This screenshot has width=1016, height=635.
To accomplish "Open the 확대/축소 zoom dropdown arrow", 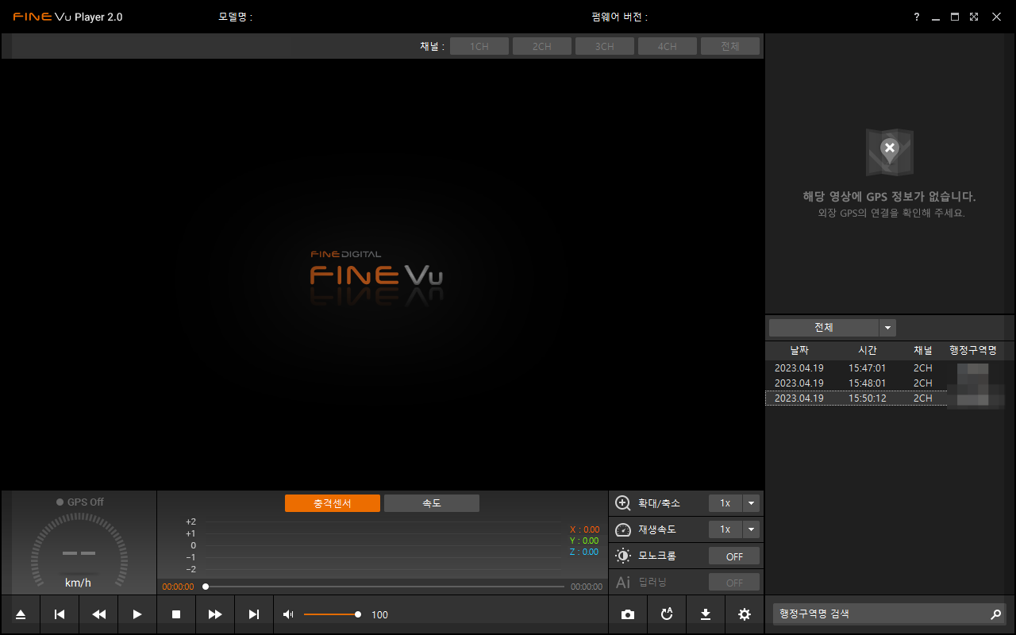I will [x=752, y=503].
